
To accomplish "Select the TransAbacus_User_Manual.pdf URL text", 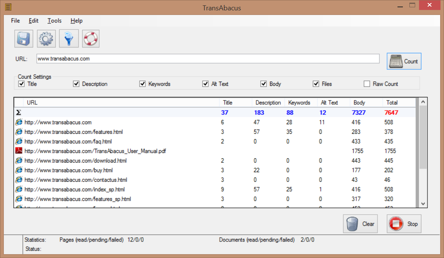I will coord(95,151).
